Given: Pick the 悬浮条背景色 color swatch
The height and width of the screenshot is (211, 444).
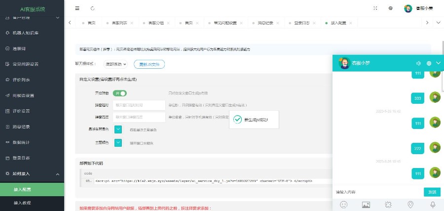Looking at the screenshot, I should tap(118, 129).
